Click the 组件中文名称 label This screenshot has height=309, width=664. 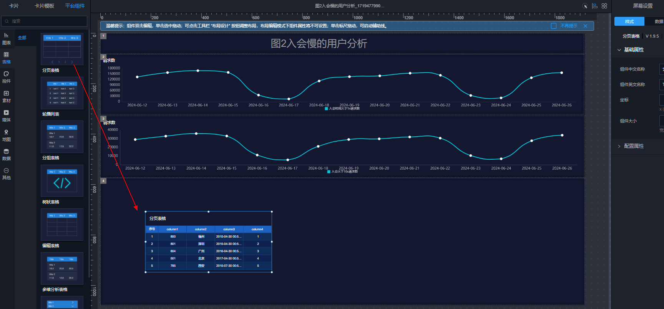[632, 69]
